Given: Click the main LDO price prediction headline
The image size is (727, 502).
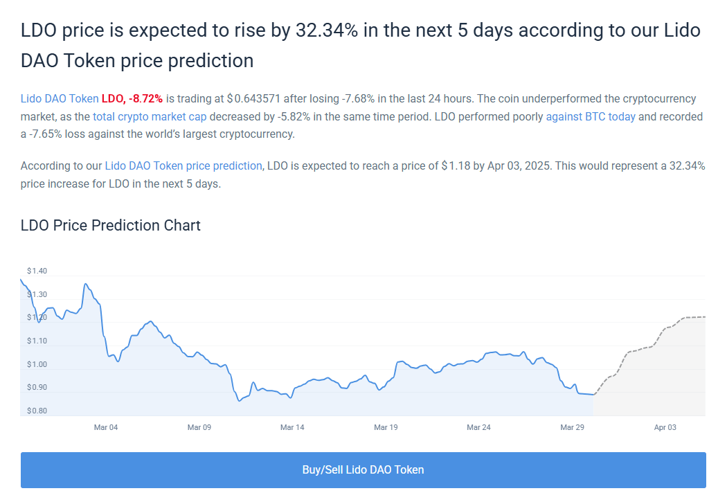Looking at the screenshot, I should click(x=360, y=46).
